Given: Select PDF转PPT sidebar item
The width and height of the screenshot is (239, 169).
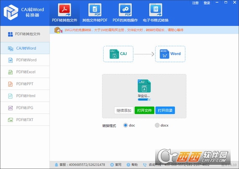Looking at the screenshot, I should (x=25, y=84).
